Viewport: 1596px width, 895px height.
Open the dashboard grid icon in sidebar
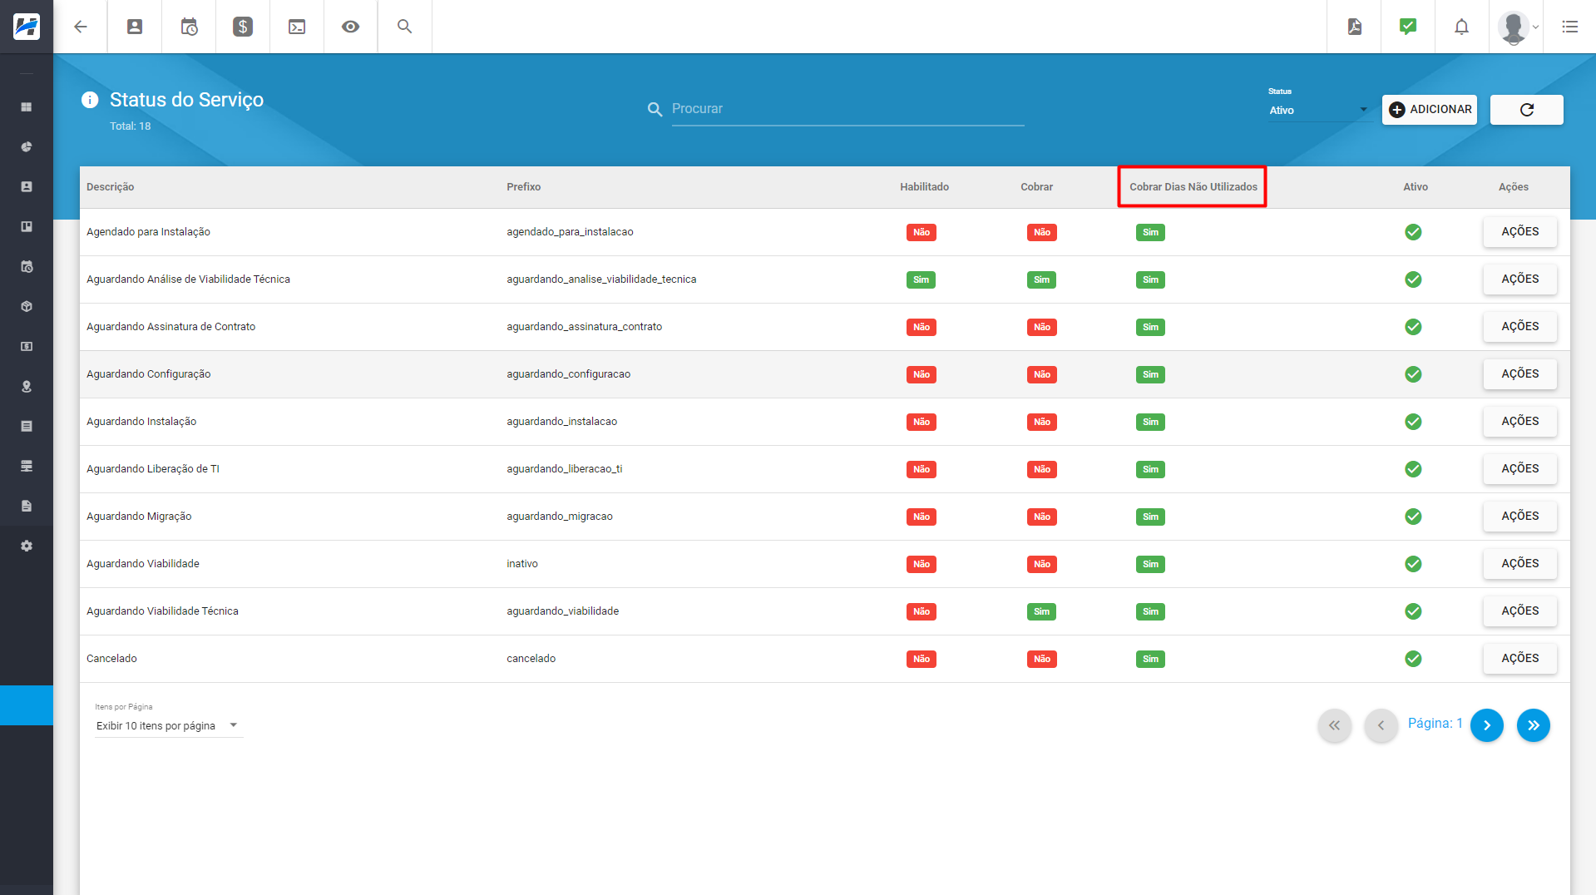click(x=27, y=107)
